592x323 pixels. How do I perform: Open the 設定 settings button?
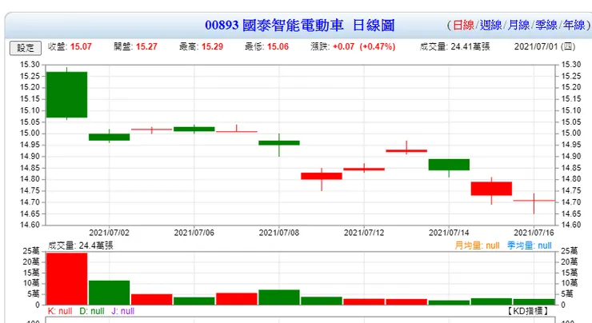point(26,48)
